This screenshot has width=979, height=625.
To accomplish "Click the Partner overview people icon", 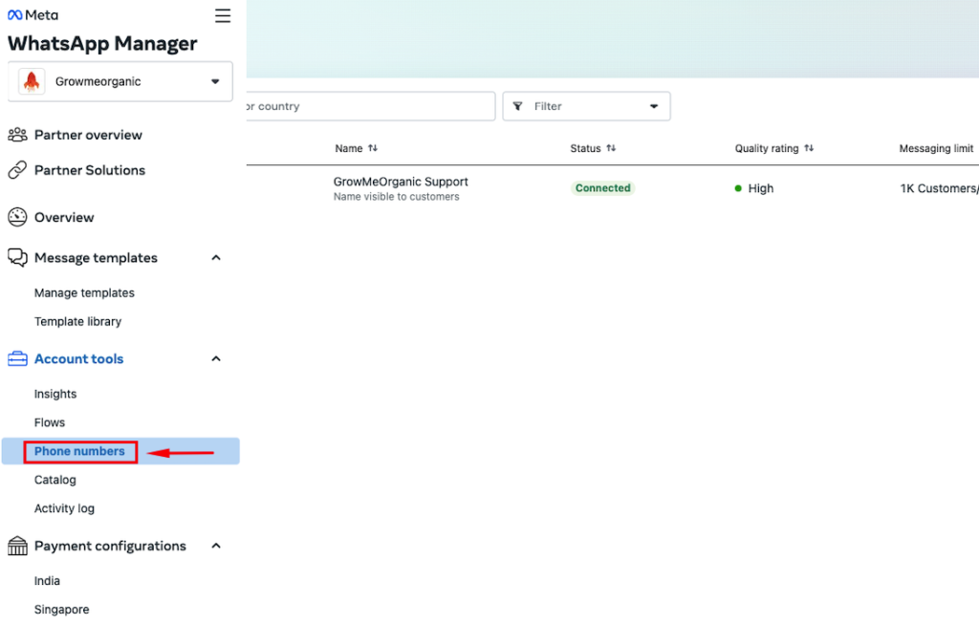I will pos(17,135).
